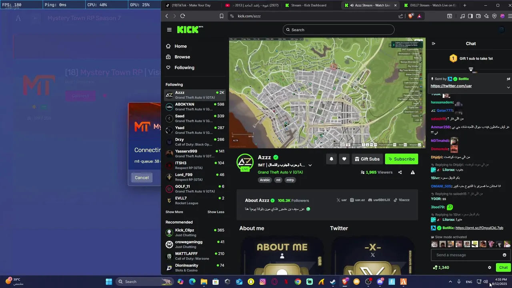
Task: Click the Gift Subs button
Action: point(367,159)
